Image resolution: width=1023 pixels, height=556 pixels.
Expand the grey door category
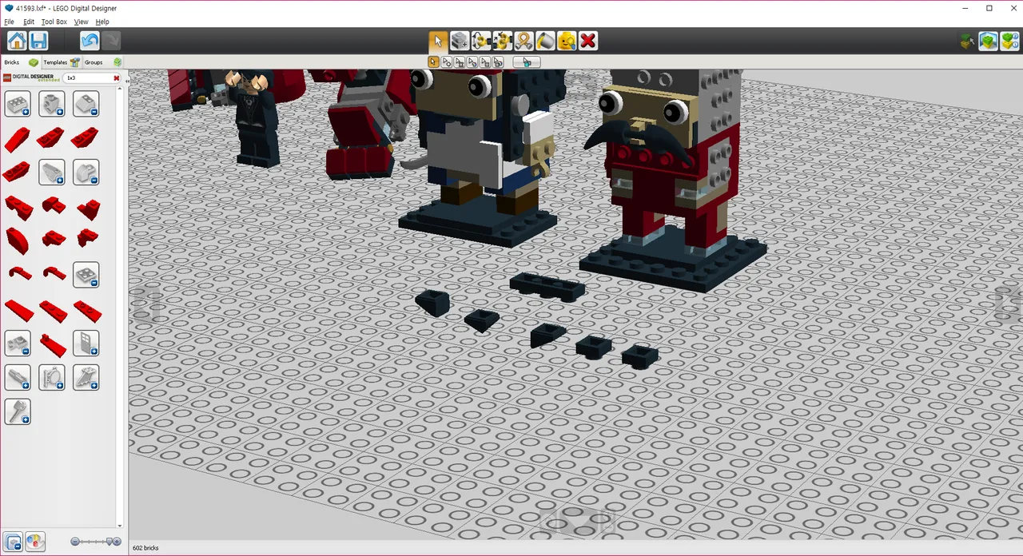click(x=86, y=344)
